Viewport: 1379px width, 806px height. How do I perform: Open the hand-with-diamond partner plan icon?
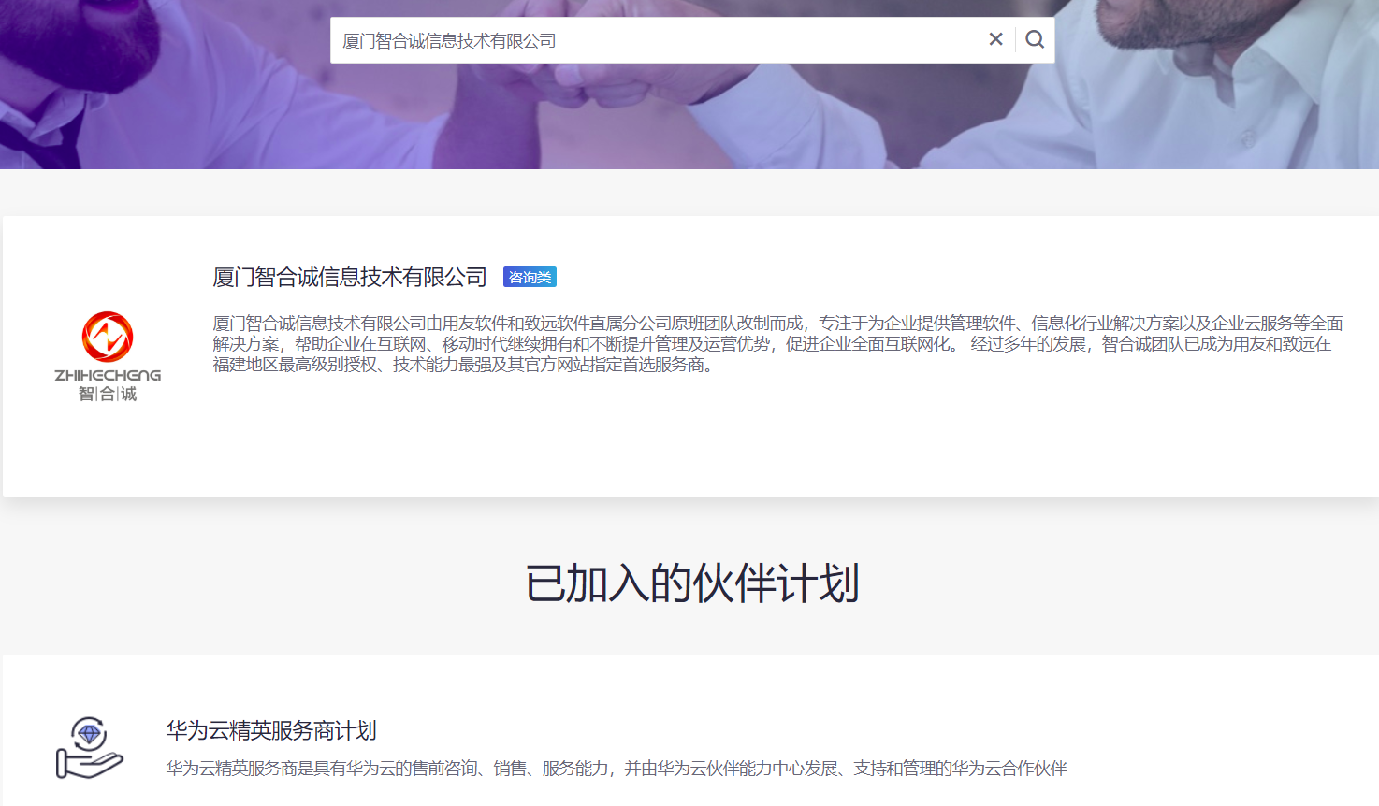(89, 748)
